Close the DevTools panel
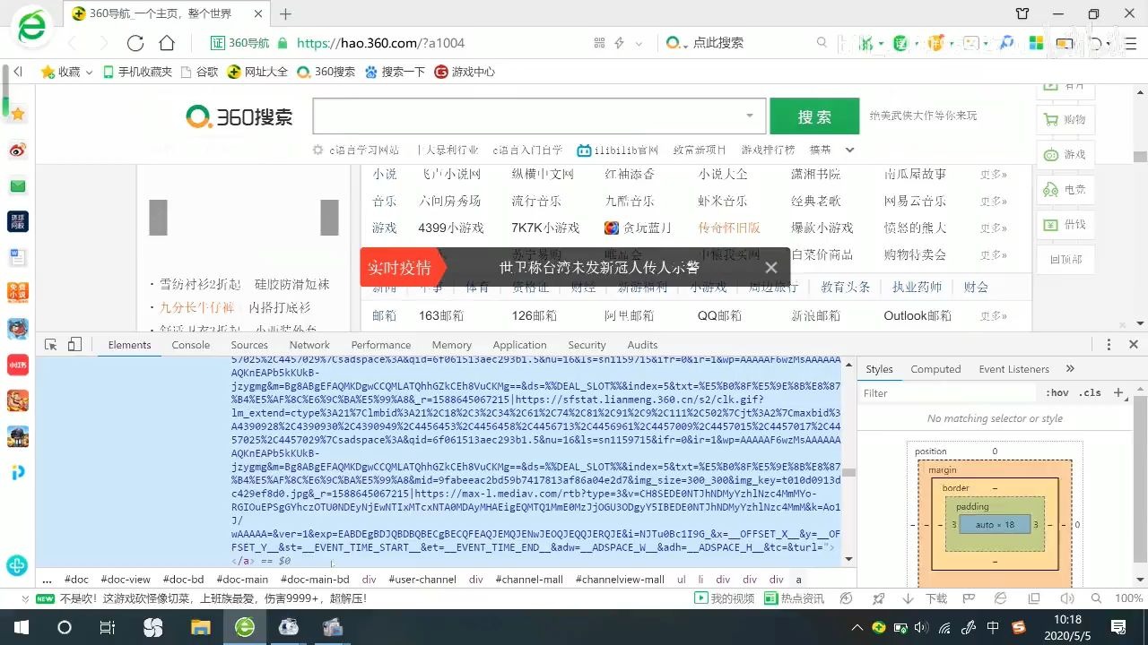The width and height of the screenshot is (1148, 645). (x=1134, y=345)
